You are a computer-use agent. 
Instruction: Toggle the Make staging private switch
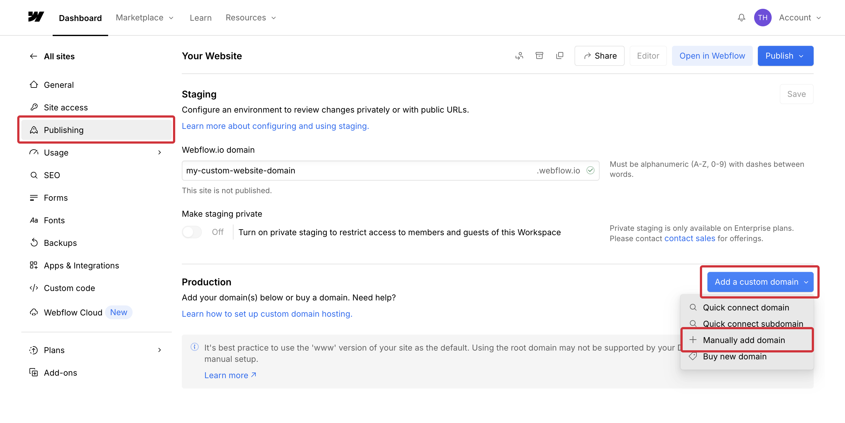click(192, 232)
